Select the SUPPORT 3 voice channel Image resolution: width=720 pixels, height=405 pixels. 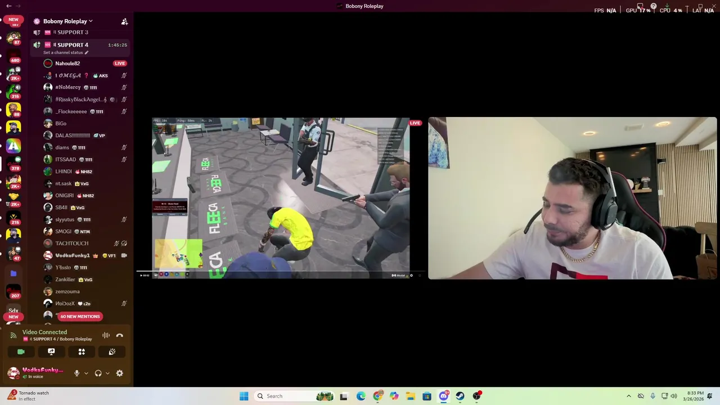tap(80, 32)
